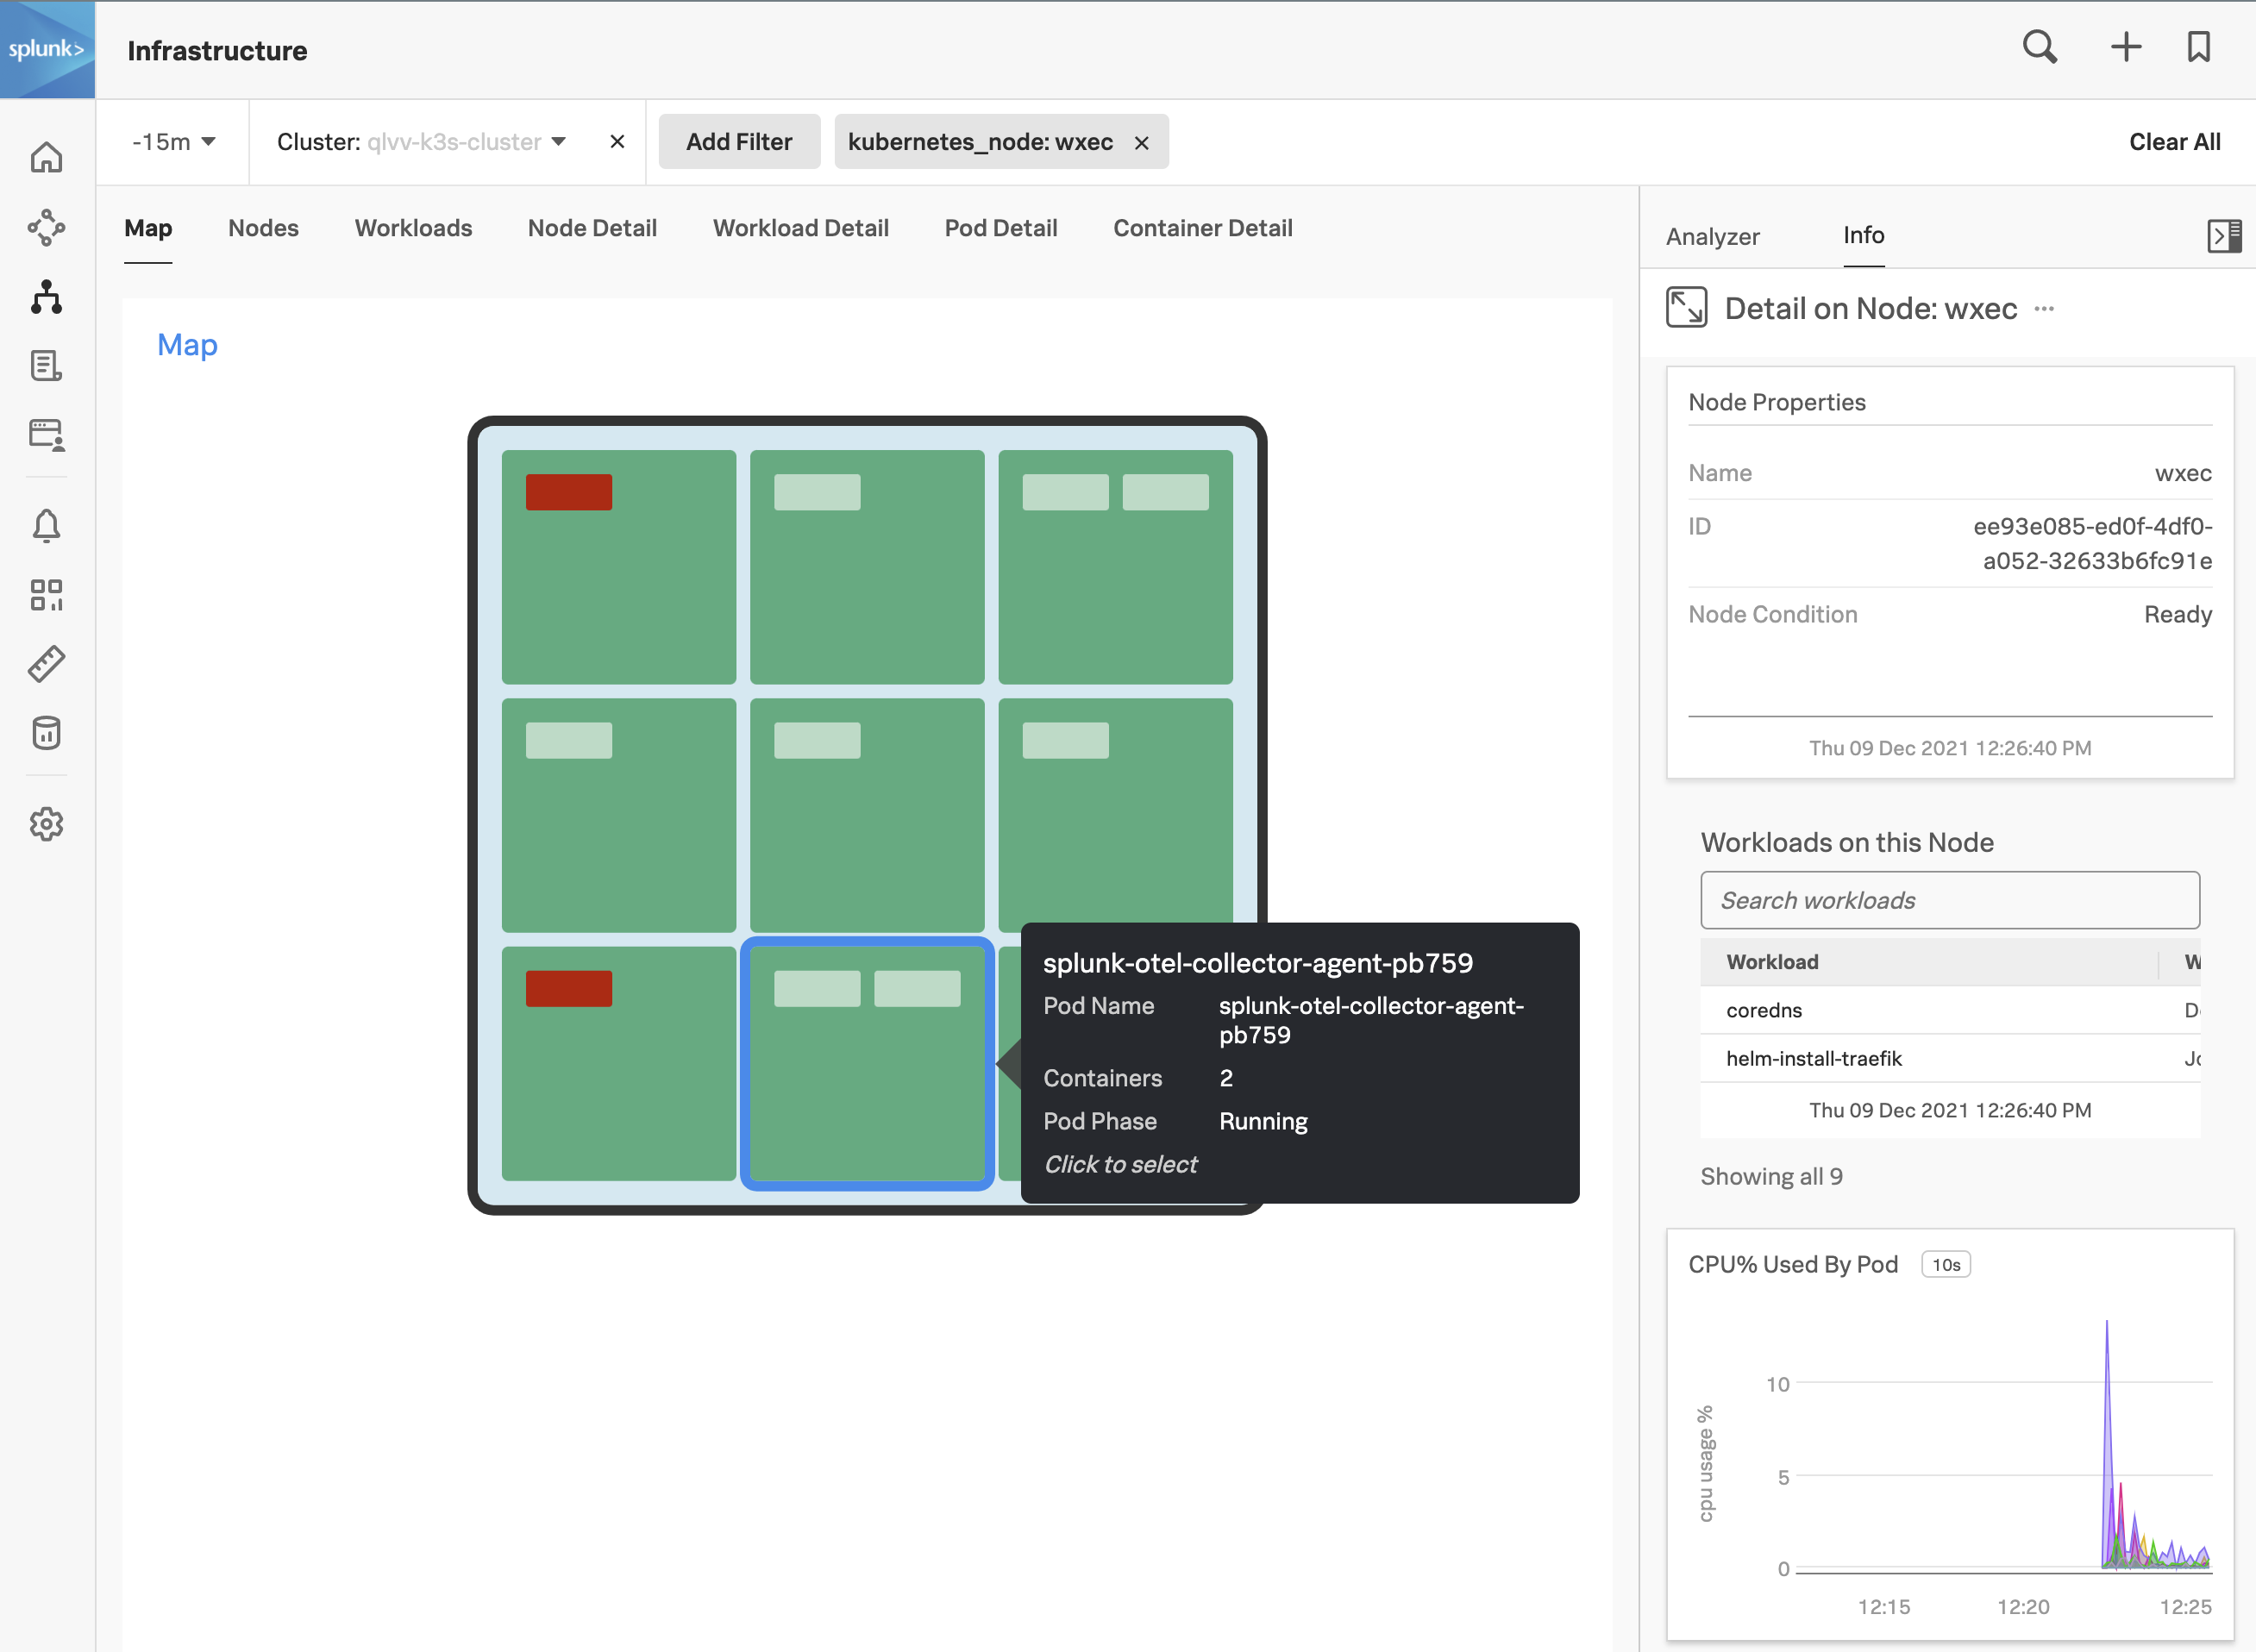This screenshot has width=2256, height=1652.
Task: Open the APM icon in sidebar
Action: pyautogui.click(x=46, y=228)
